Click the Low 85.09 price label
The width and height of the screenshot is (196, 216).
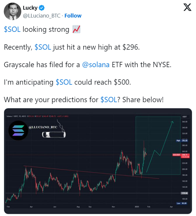(183, 203)
